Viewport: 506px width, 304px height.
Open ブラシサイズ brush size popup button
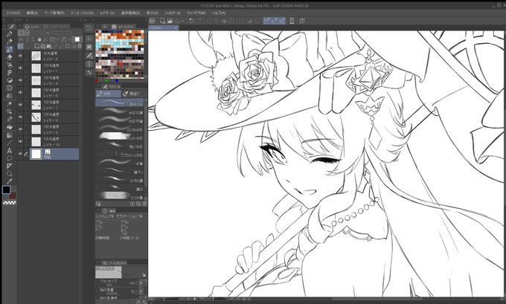[x=141, y=283]
